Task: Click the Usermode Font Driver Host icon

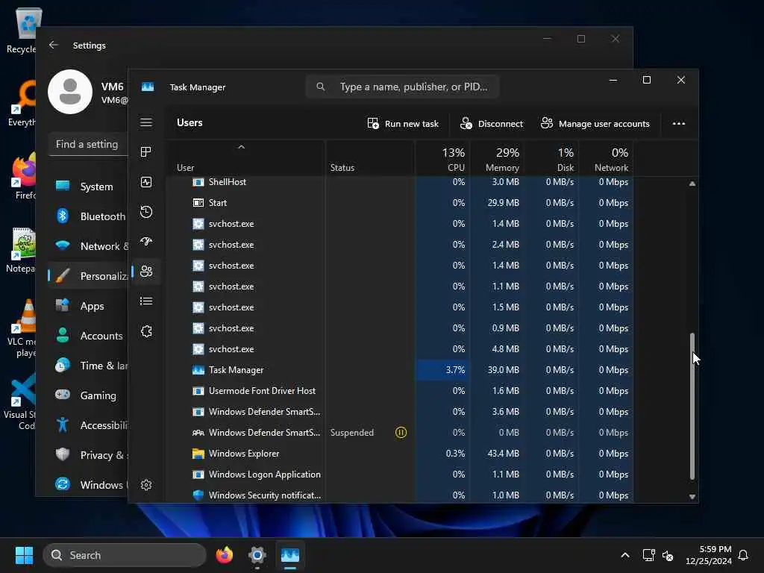Action: pos(198,391)
